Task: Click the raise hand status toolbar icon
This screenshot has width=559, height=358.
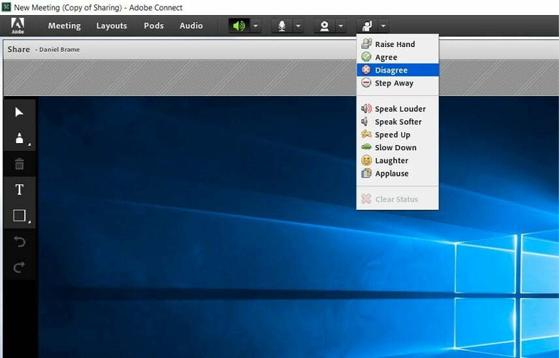Action: pyautogui.click(x=367, y=25)
